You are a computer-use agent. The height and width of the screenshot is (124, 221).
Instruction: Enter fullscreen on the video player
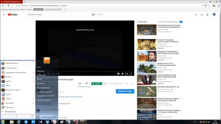pos(131,74)
